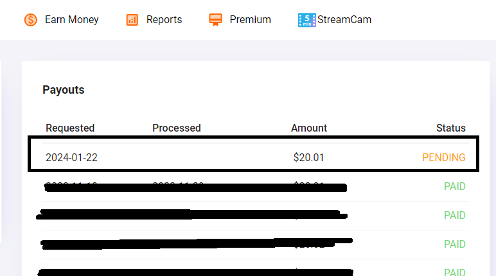Viewport: 496px width, 276px height.
Task: Click the Reports bar chart icon
Action: (x=132, y=20)
